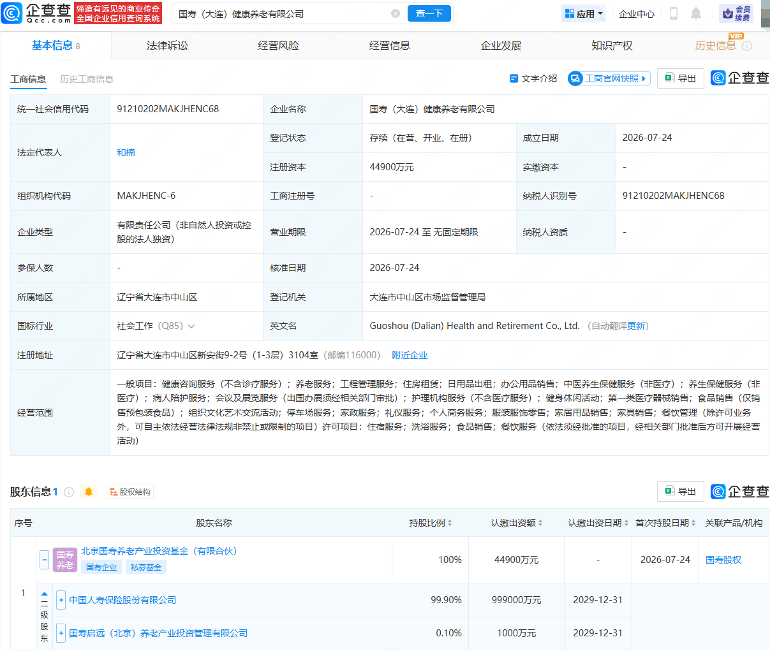The width and height of the screenshot is (770, 651).
Task: Open the 国寿股权 related institution link
Action: 723,560
